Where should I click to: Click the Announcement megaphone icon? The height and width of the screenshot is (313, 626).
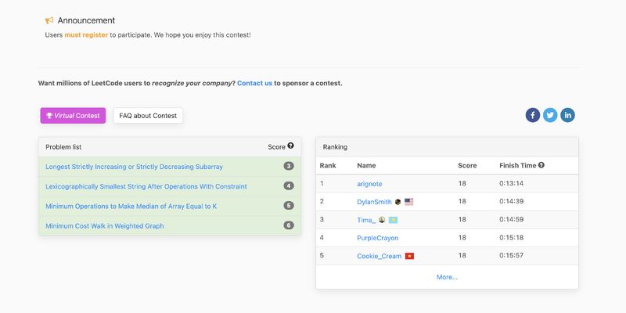(x=49, y=20)
